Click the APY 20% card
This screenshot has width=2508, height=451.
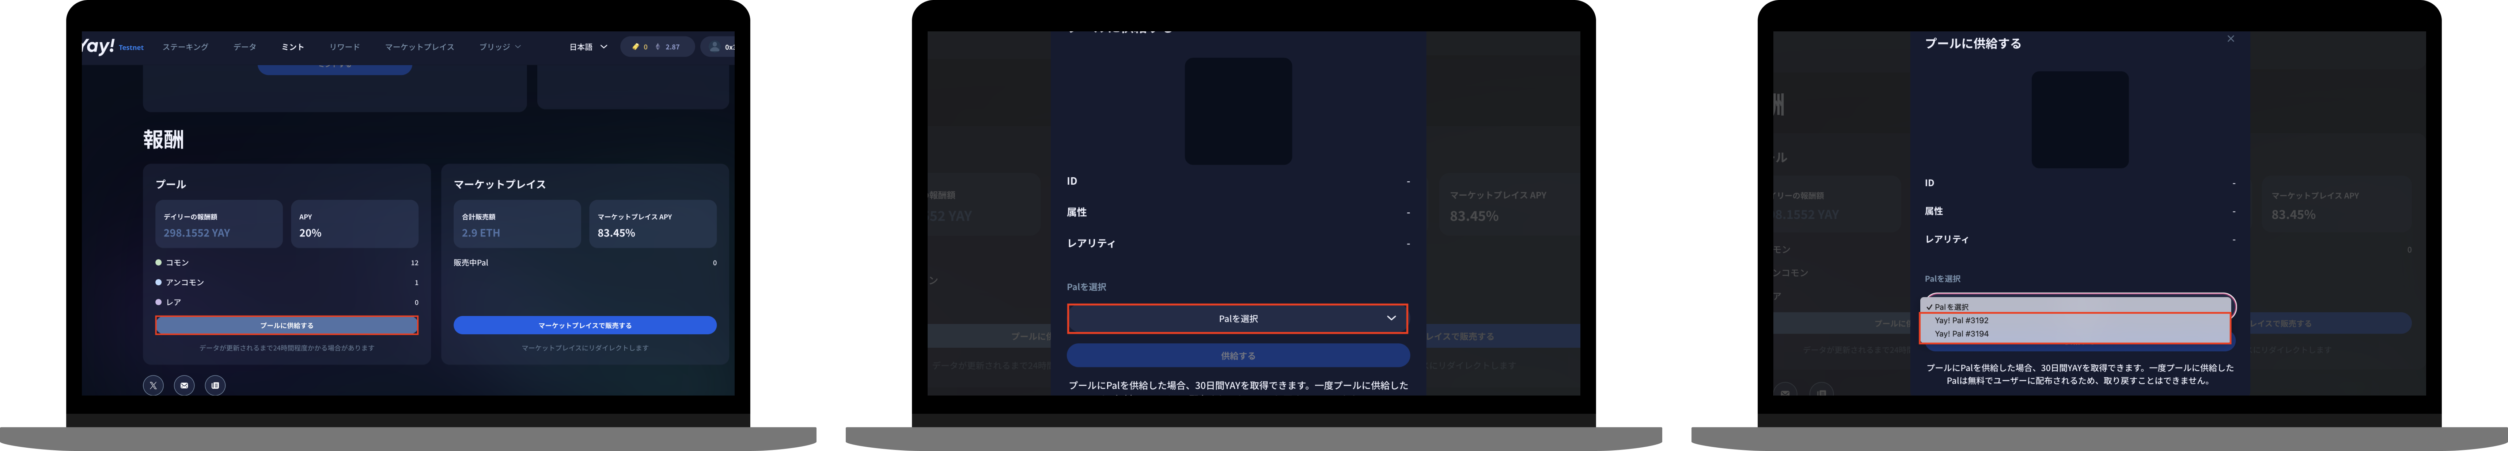point(355,224)
